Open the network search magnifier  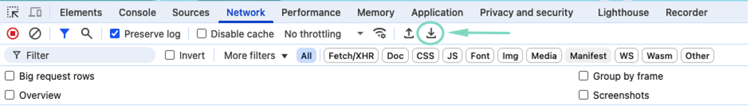pos(86,34)
